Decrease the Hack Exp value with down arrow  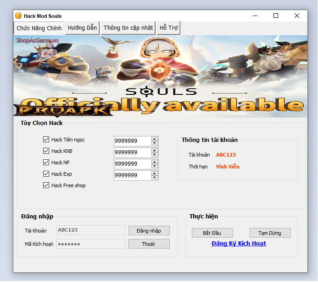point(155,178)
